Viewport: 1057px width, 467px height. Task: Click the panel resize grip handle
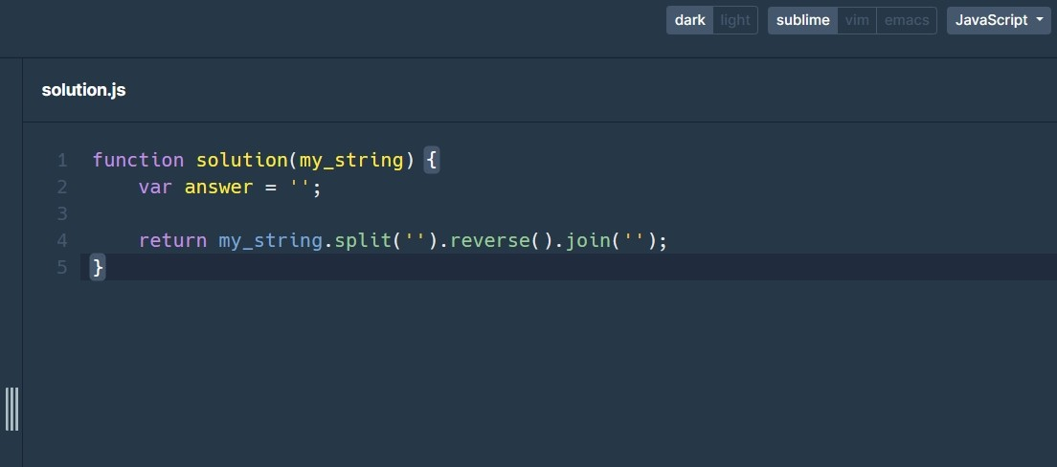coord(11,409)
